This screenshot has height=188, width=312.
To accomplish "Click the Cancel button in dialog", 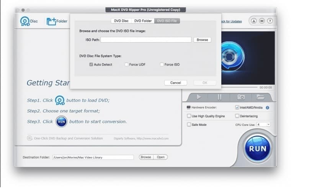I will click(175, 83).
